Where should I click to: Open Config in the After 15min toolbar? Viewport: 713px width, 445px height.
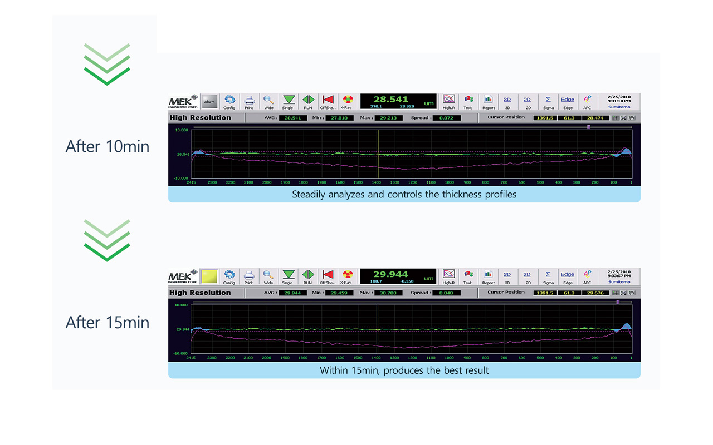point(229,276)
